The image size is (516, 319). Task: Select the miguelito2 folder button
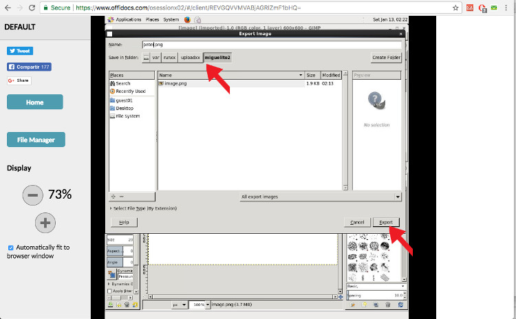point(217,58)
